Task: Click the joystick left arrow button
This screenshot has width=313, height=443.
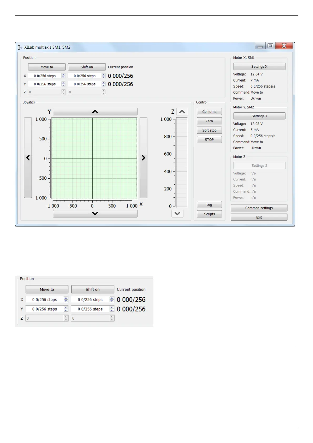Action: 28,158
